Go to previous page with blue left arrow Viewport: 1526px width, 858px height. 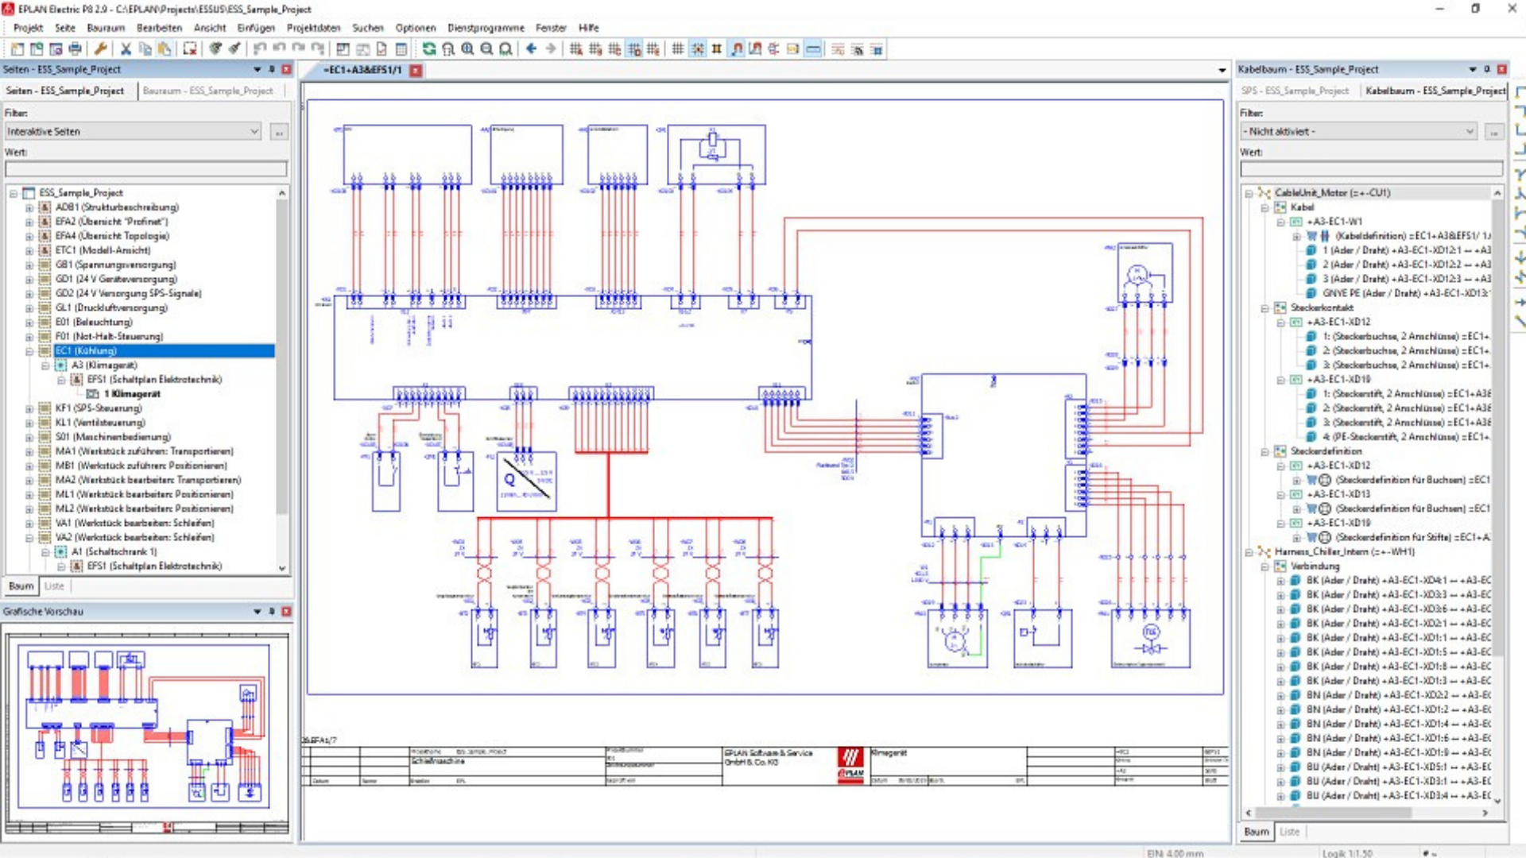click(532, 49)
